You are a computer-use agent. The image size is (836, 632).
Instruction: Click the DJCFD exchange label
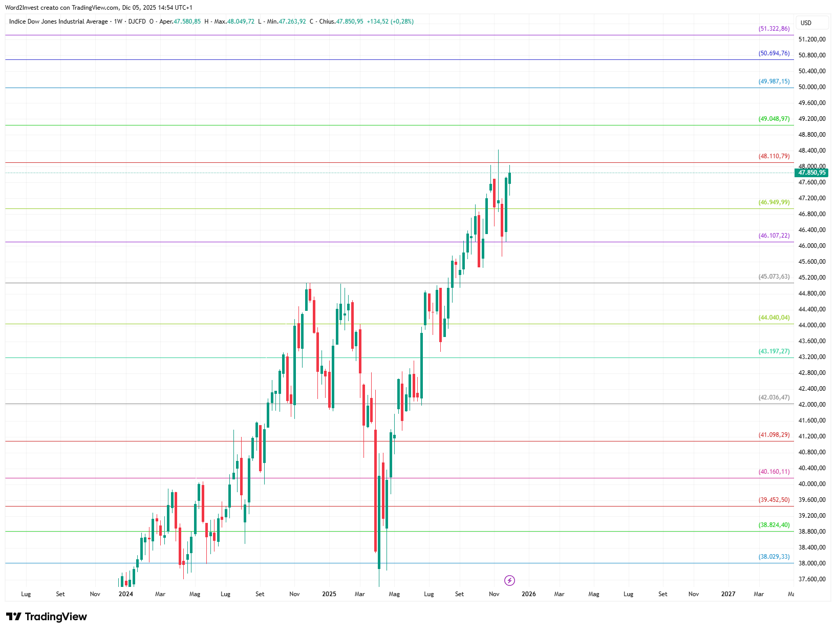[137, 22]
